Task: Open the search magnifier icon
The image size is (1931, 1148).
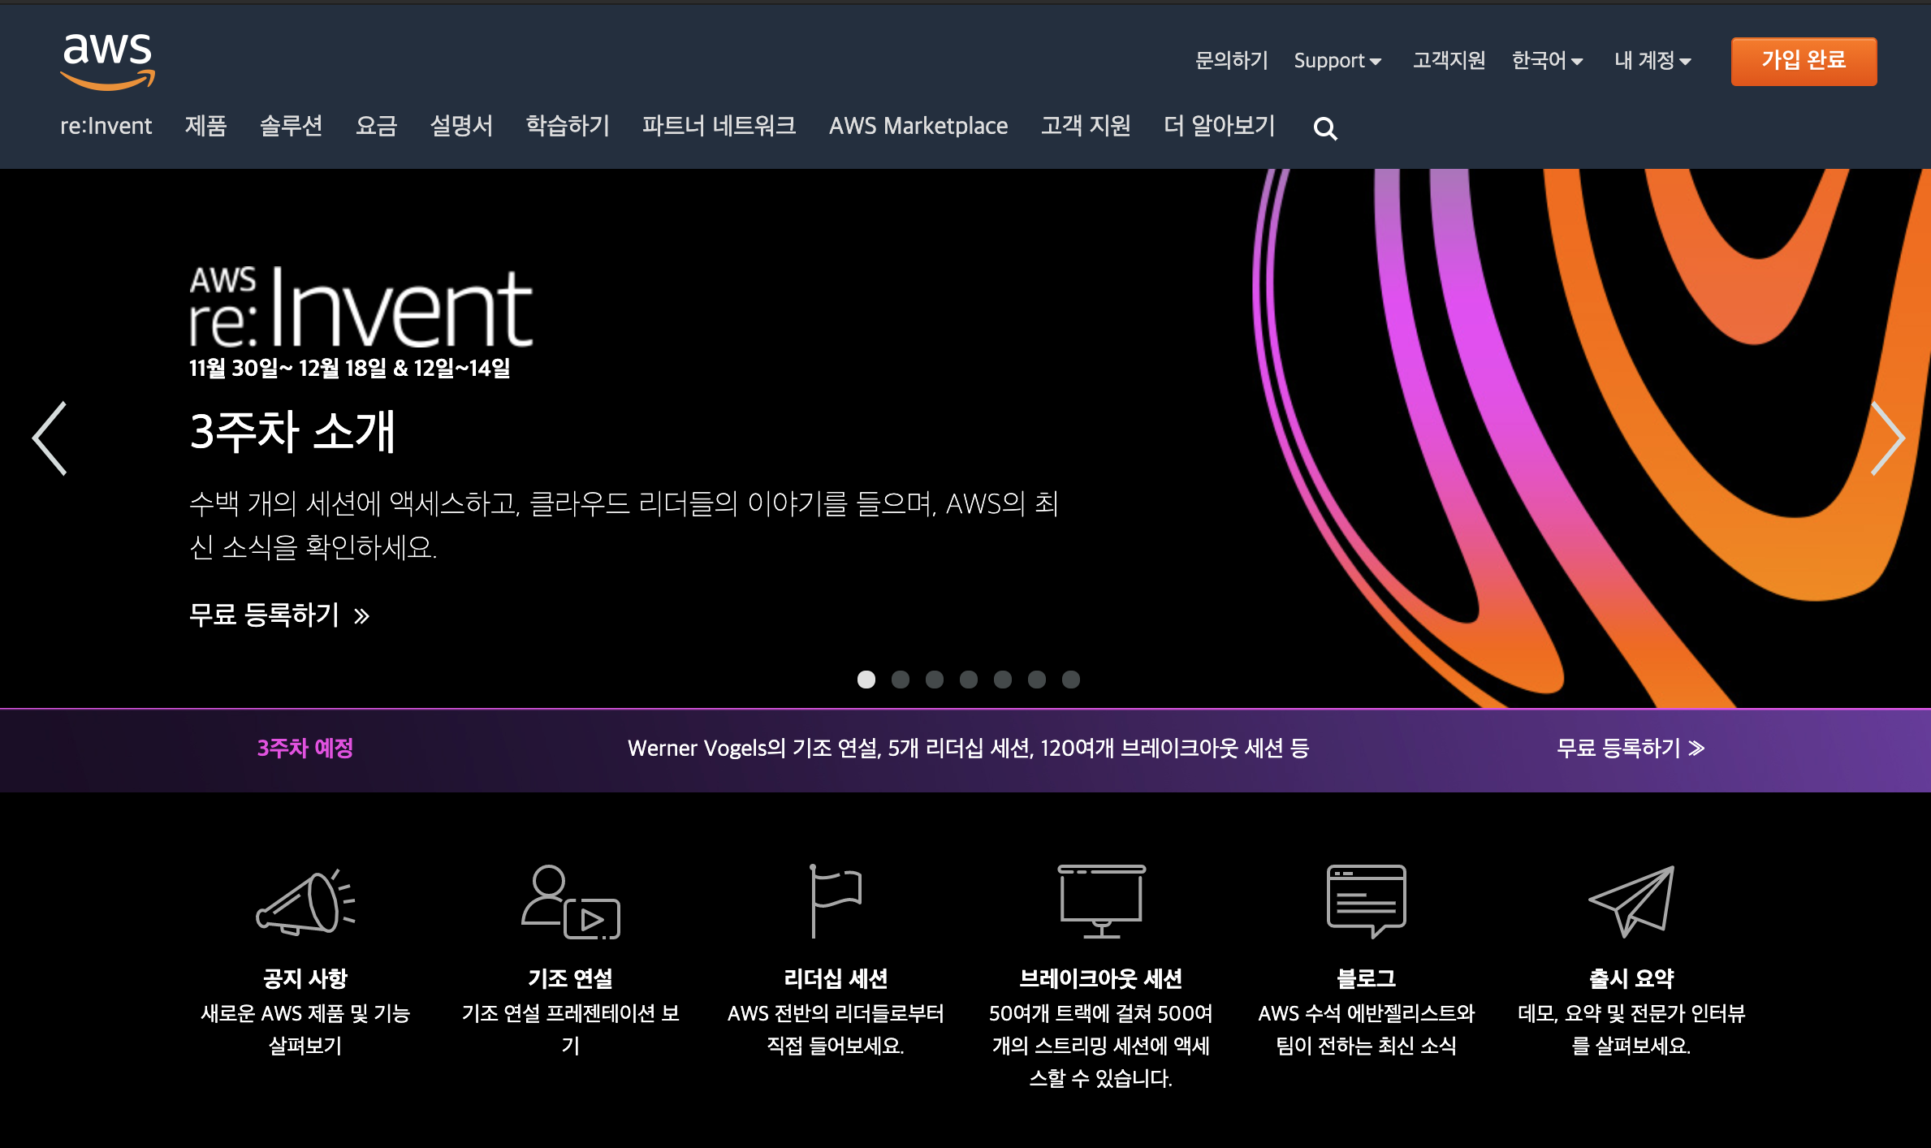Action: [x=1324, y=128]
